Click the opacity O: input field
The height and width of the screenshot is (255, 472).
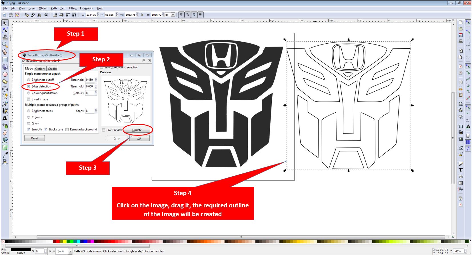[39, 251]
